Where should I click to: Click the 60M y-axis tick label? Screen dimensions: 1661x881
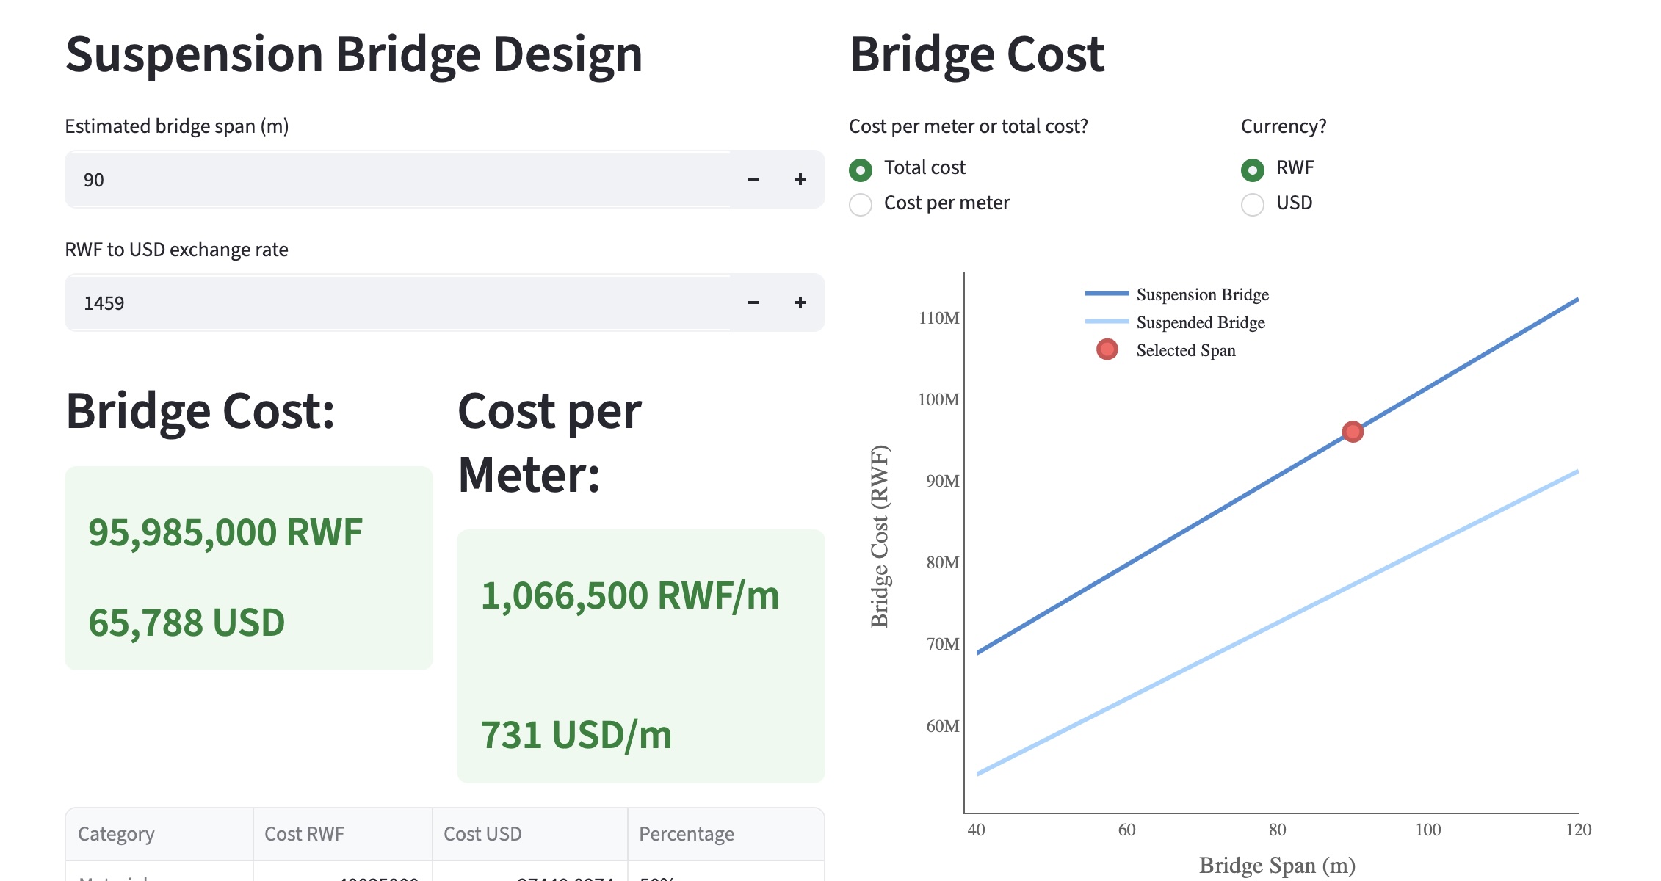tap(943, 726)
